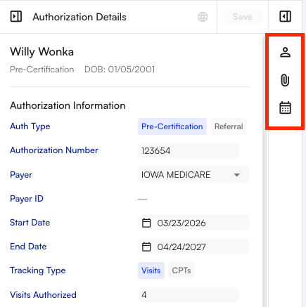Click the Payer label text
This screenshot has width=306, height=307.
click(x=21, y=175)
